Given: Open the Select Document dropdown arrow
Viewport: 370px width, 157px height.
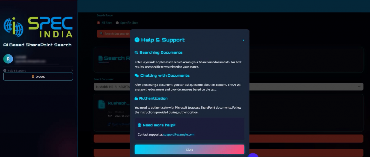Looking at the screenshot, I should tap(359, 86).
